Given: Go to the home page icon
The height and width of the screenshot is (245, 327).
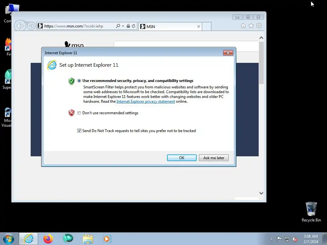Looking at the screenshot, I should [x=243, y=26].
